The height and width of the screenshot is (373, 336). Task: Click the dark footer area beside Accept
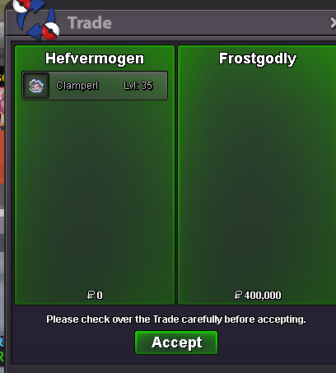point(274,343)
